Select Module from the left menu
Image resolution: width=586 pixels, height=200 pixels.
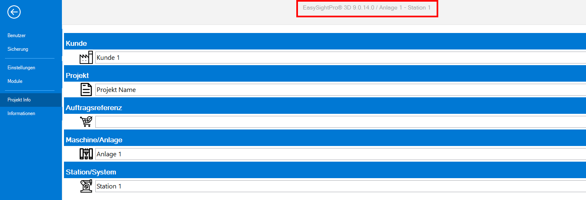[15, 81]
